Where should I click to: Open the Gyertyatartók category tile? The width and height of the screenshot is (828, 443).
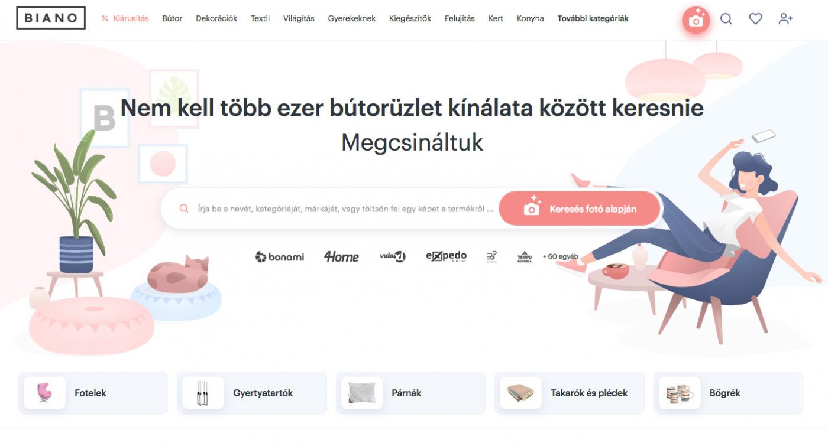point(252,393)
